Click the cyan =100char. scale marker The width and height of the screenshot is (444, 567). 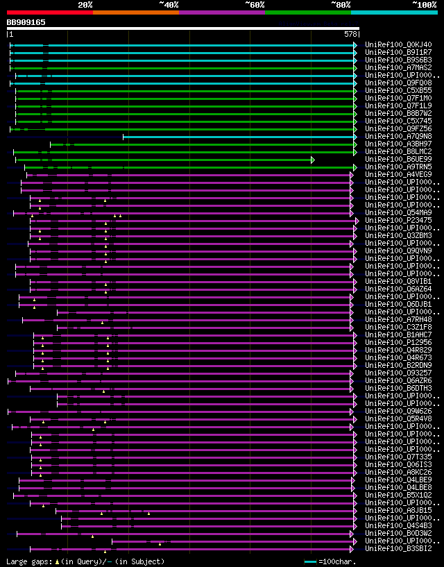pyautogui.click(x=311, y=562)
